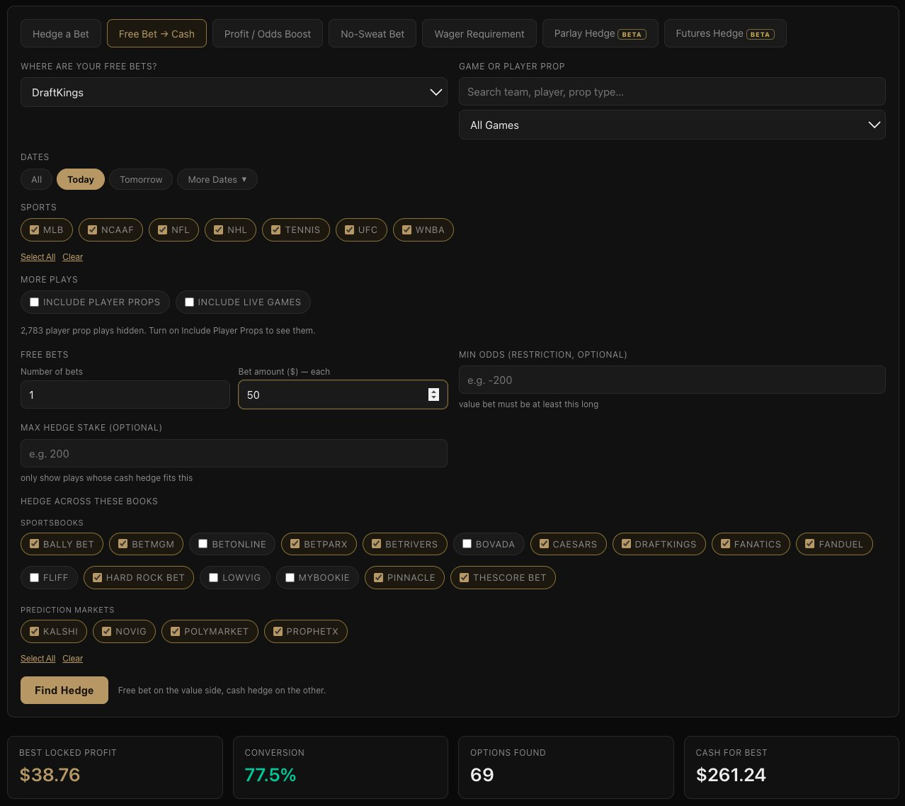
Task: Uncheck the BetMGM sportsbook
Action: click(x=123, y=544)
